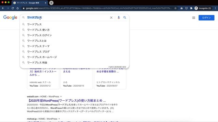This screenshot has height=122, width=218.
Task: Click the Google logo
Action: 10,18
